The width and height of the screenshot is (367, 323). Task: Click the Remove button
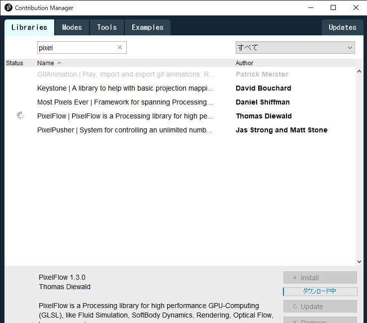[x=320, y=320]
